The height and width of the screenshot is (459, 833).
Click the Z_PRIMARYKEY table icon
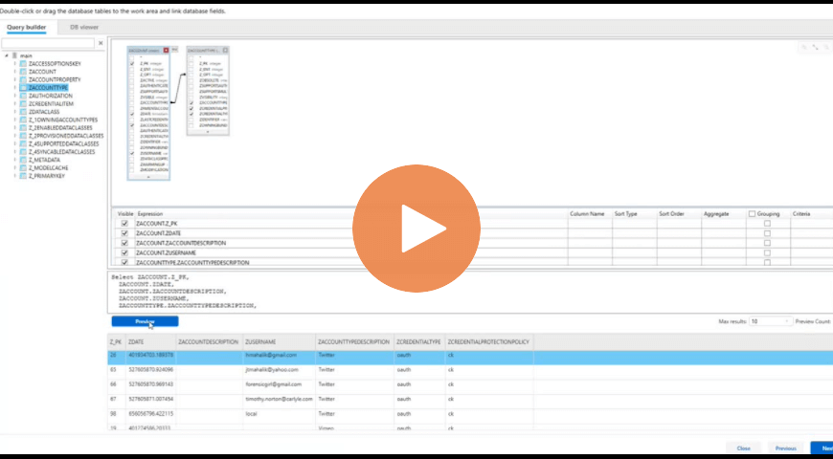pyautogui.click(x=23, y=176)
